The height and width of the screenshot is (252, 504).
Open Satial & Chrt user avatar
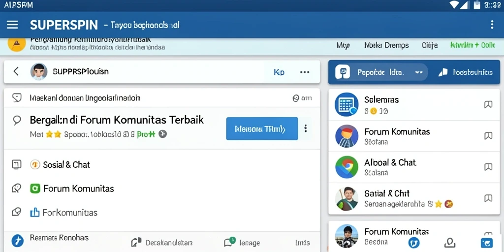click(x=346, y=199)
